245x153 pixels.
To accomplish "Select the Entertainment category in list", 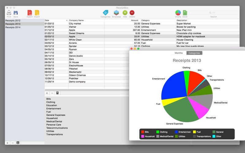I will pyautogui.click(x=54, y=109).
